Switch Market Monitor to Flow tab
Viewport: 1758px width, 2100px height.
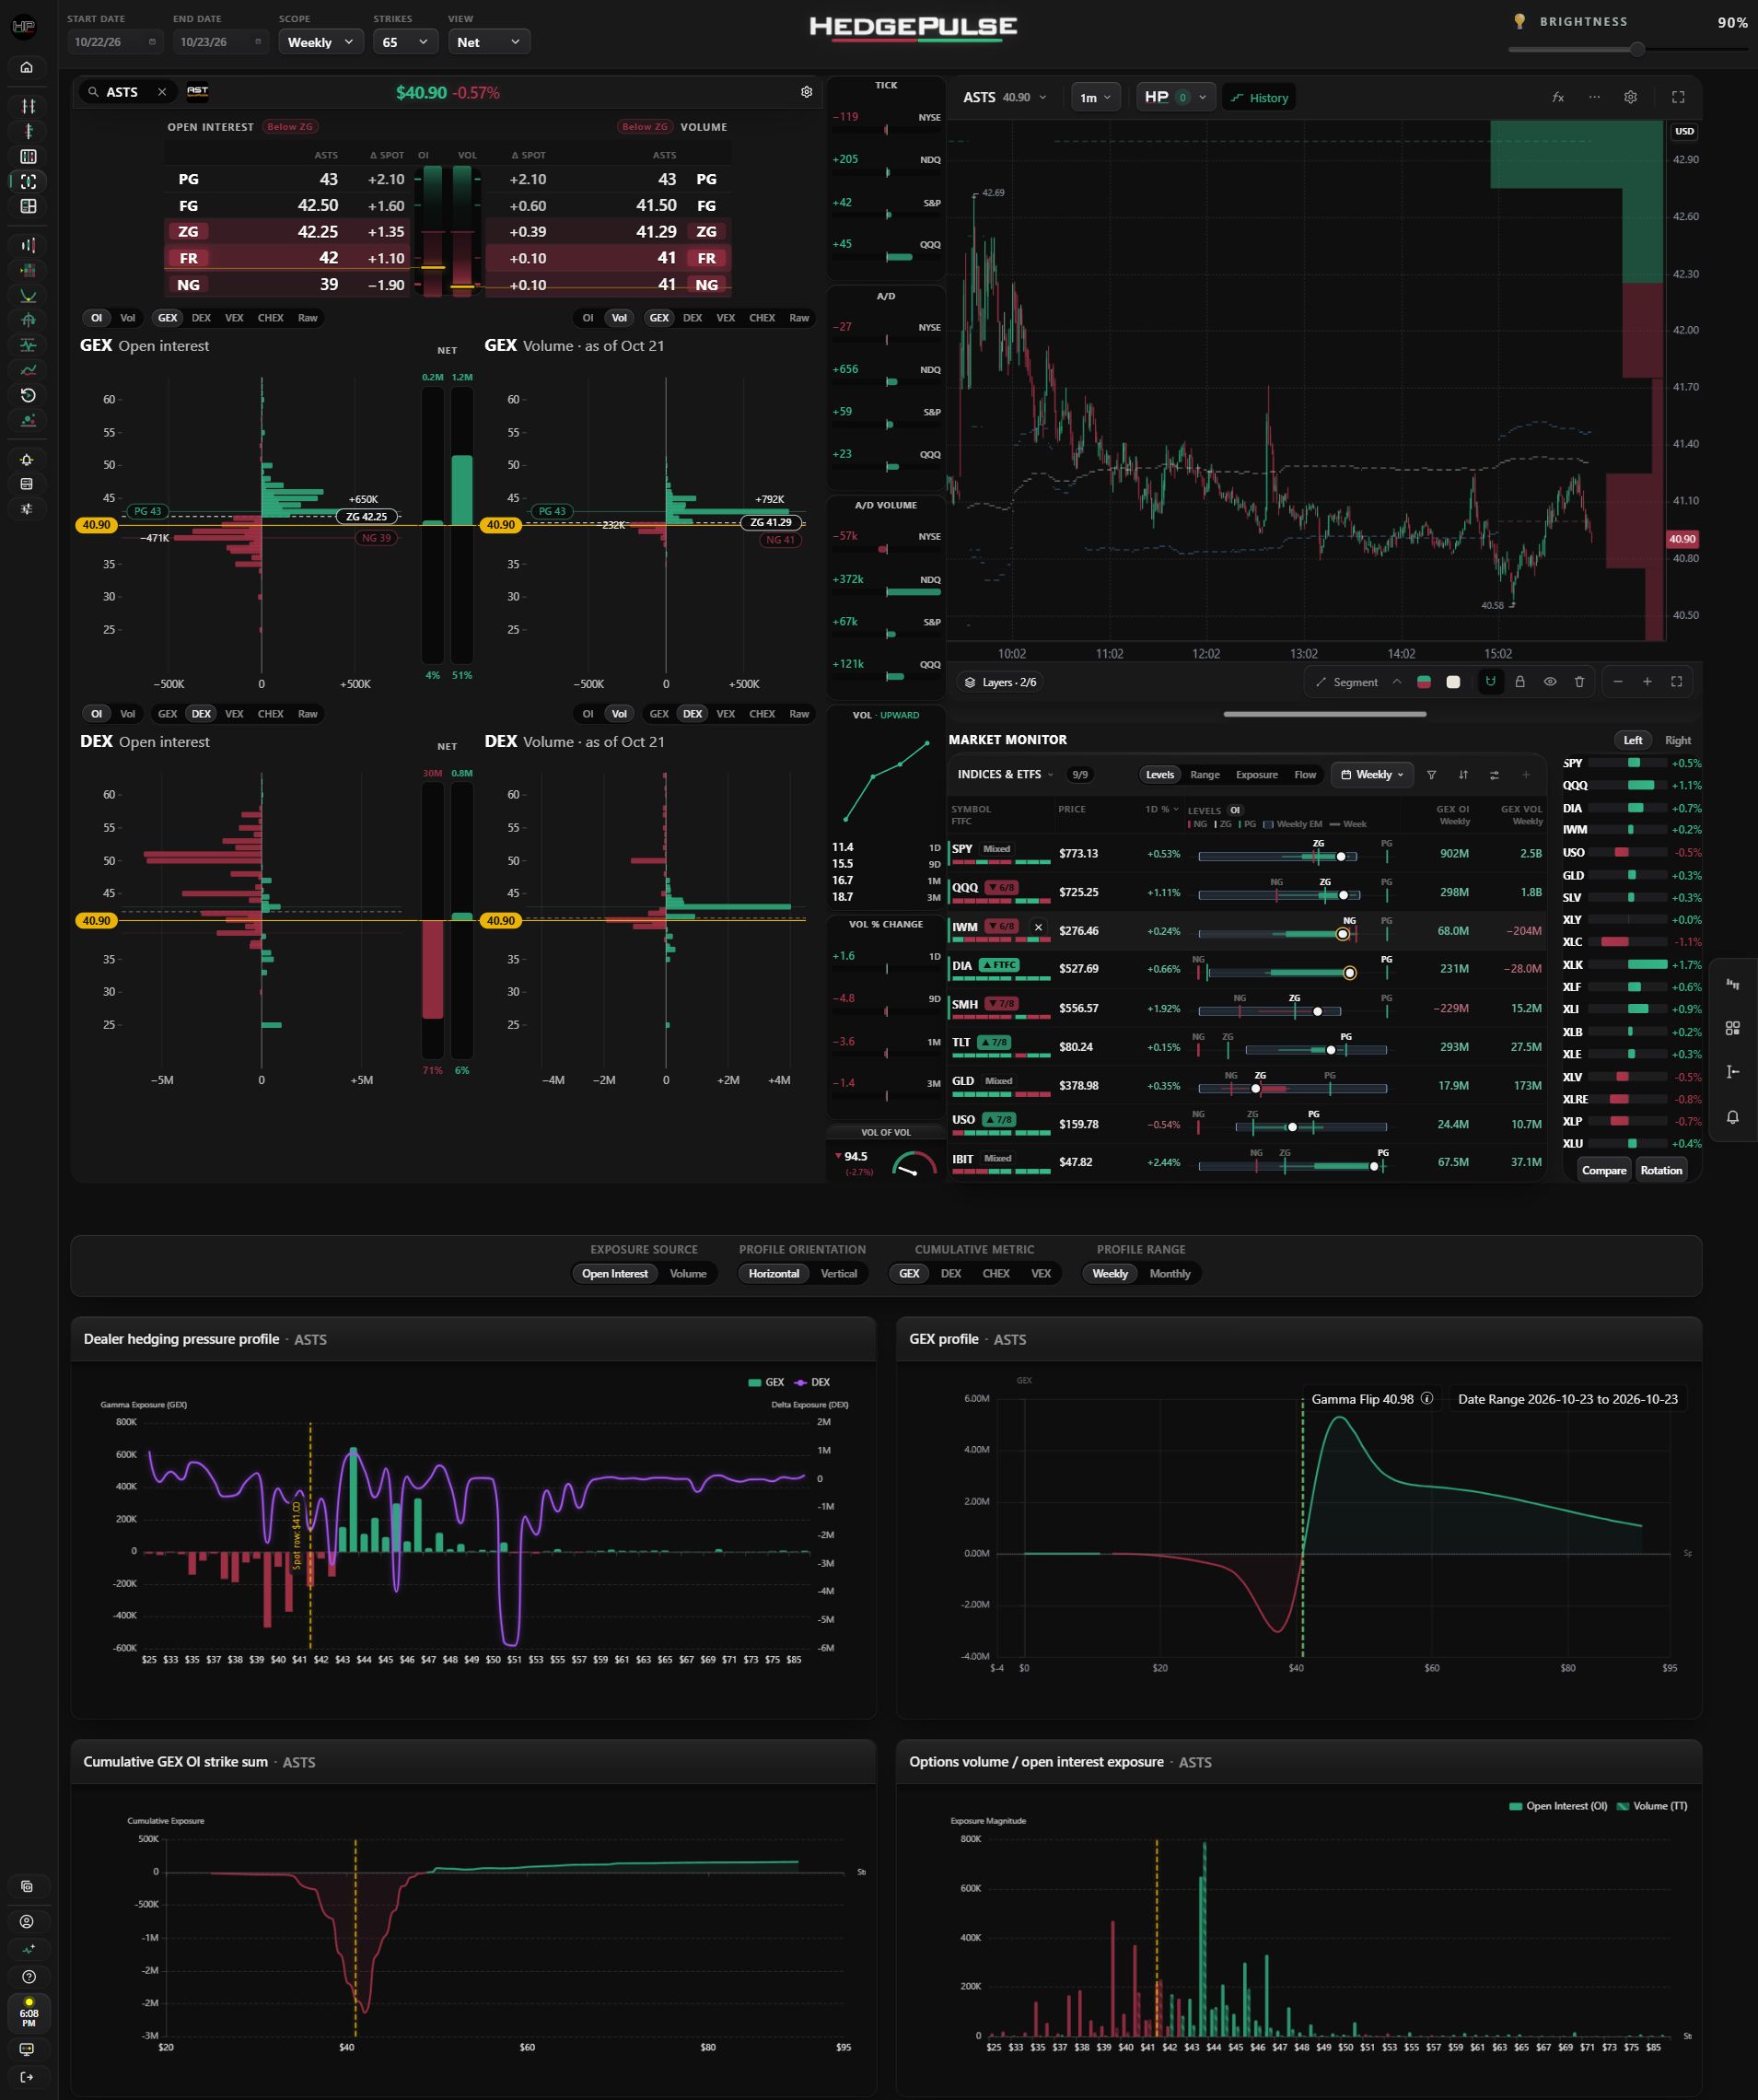[x=1305, y=774]
